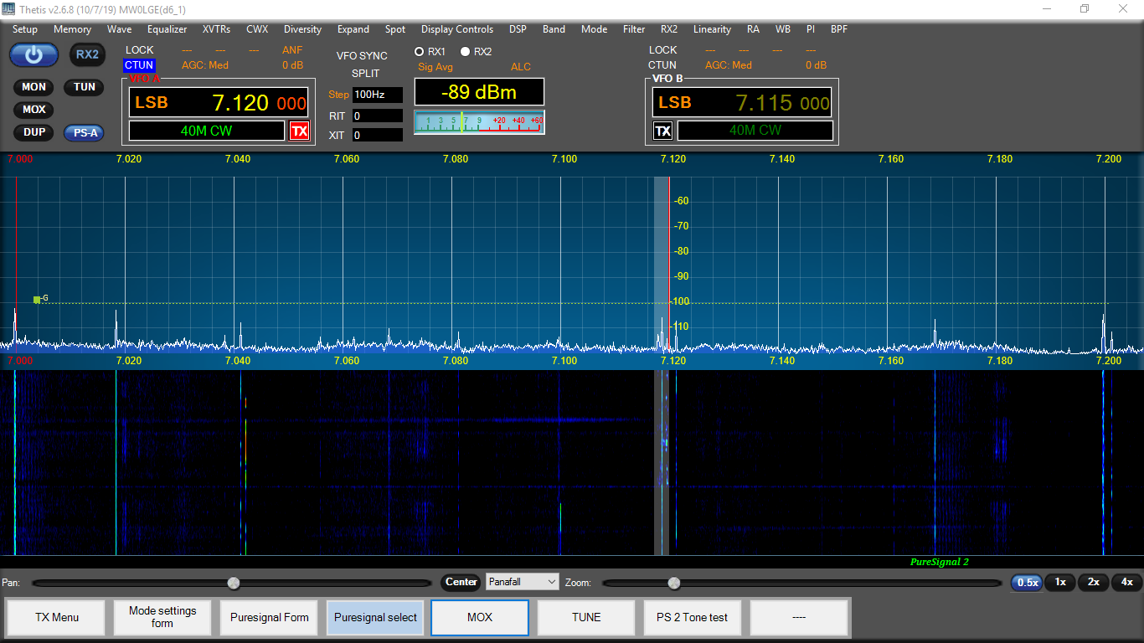
Task: Click the Zoom slider handle
Action: pos(674,583)
